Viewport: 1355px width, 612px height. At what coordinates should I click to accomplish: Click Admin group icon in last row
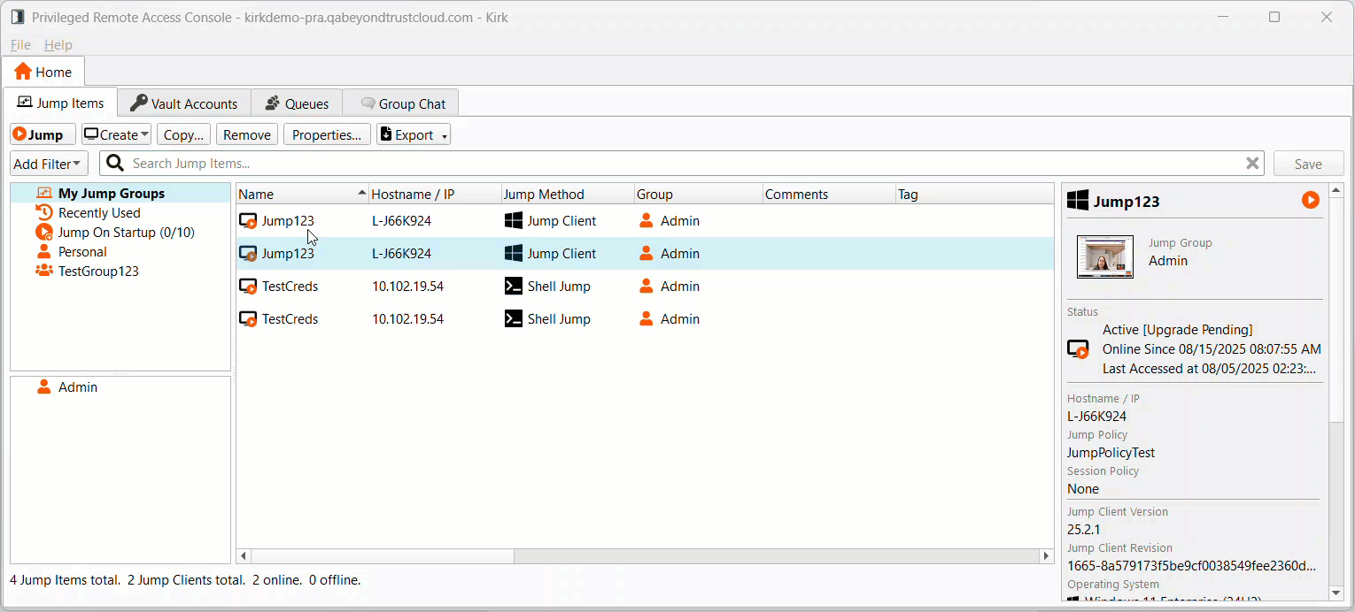click(x=647, y=319)
